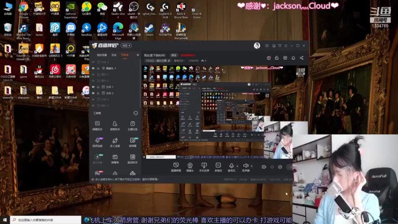This screenshot has width=398, height=224.
Task: Open the 主播任务 streamer tasks tool
Action: (x=132, y=126)
